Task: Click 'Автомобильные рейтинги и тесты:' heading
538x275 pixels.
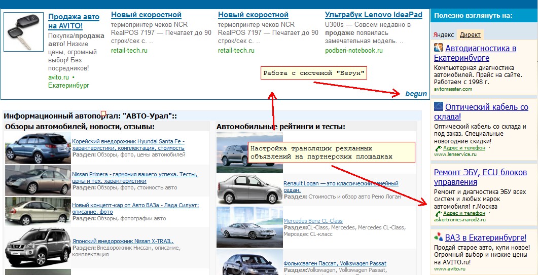Action: tap(281, 127)
